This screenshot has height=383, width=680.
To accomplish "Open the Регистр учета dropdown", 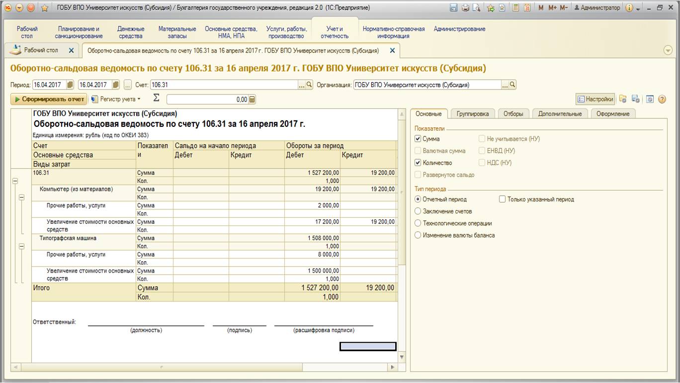I will coord(116,99).
